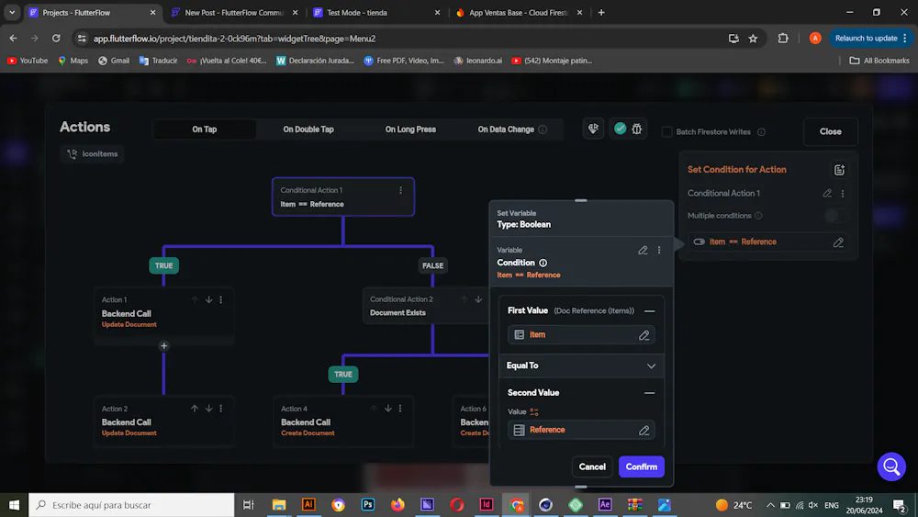Screen dimensions: 918x517
Task: Edit the First Value Item pencil icon
Action: [x=644, y=335]
